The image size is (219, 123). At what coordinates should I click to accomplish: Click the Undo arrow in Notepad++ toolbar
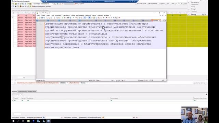(63, 18)
